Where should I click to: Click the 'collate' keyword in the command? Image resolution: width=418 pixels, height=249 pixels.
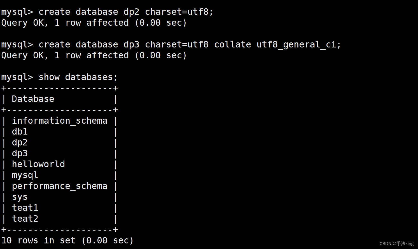tap(233, 45)
